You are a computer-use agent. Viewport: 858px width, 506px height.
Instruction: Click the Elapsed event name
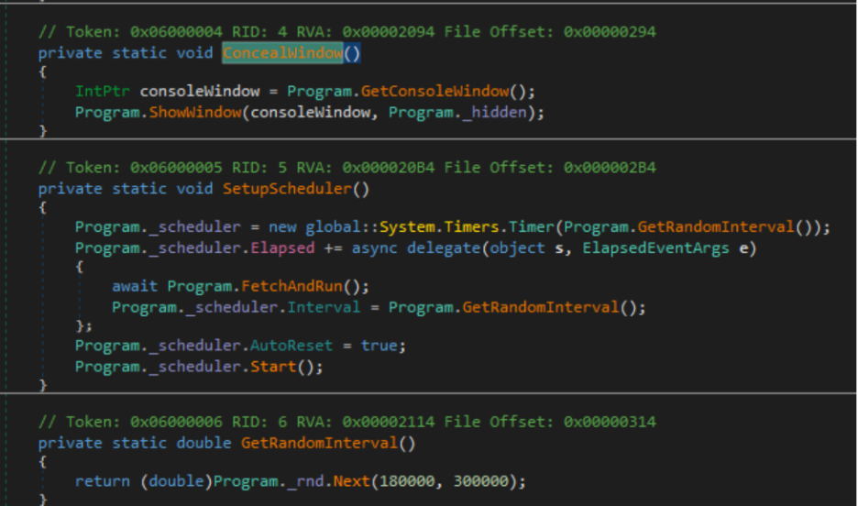point(282,247)
